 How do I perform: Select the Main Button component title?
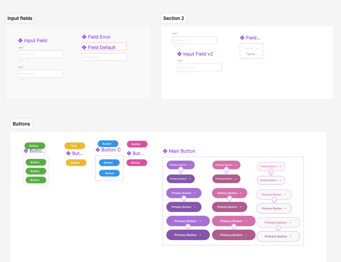pyautogui.click(x=182, y=151)
